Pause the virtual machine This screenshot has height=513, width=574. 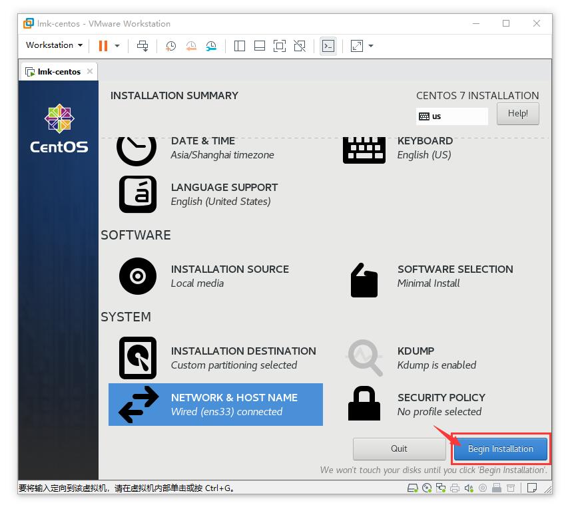click(x=103, y=46)
